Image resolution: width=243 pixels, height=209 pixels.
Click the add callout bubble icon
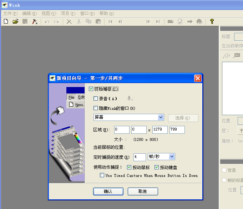(237, 56)
